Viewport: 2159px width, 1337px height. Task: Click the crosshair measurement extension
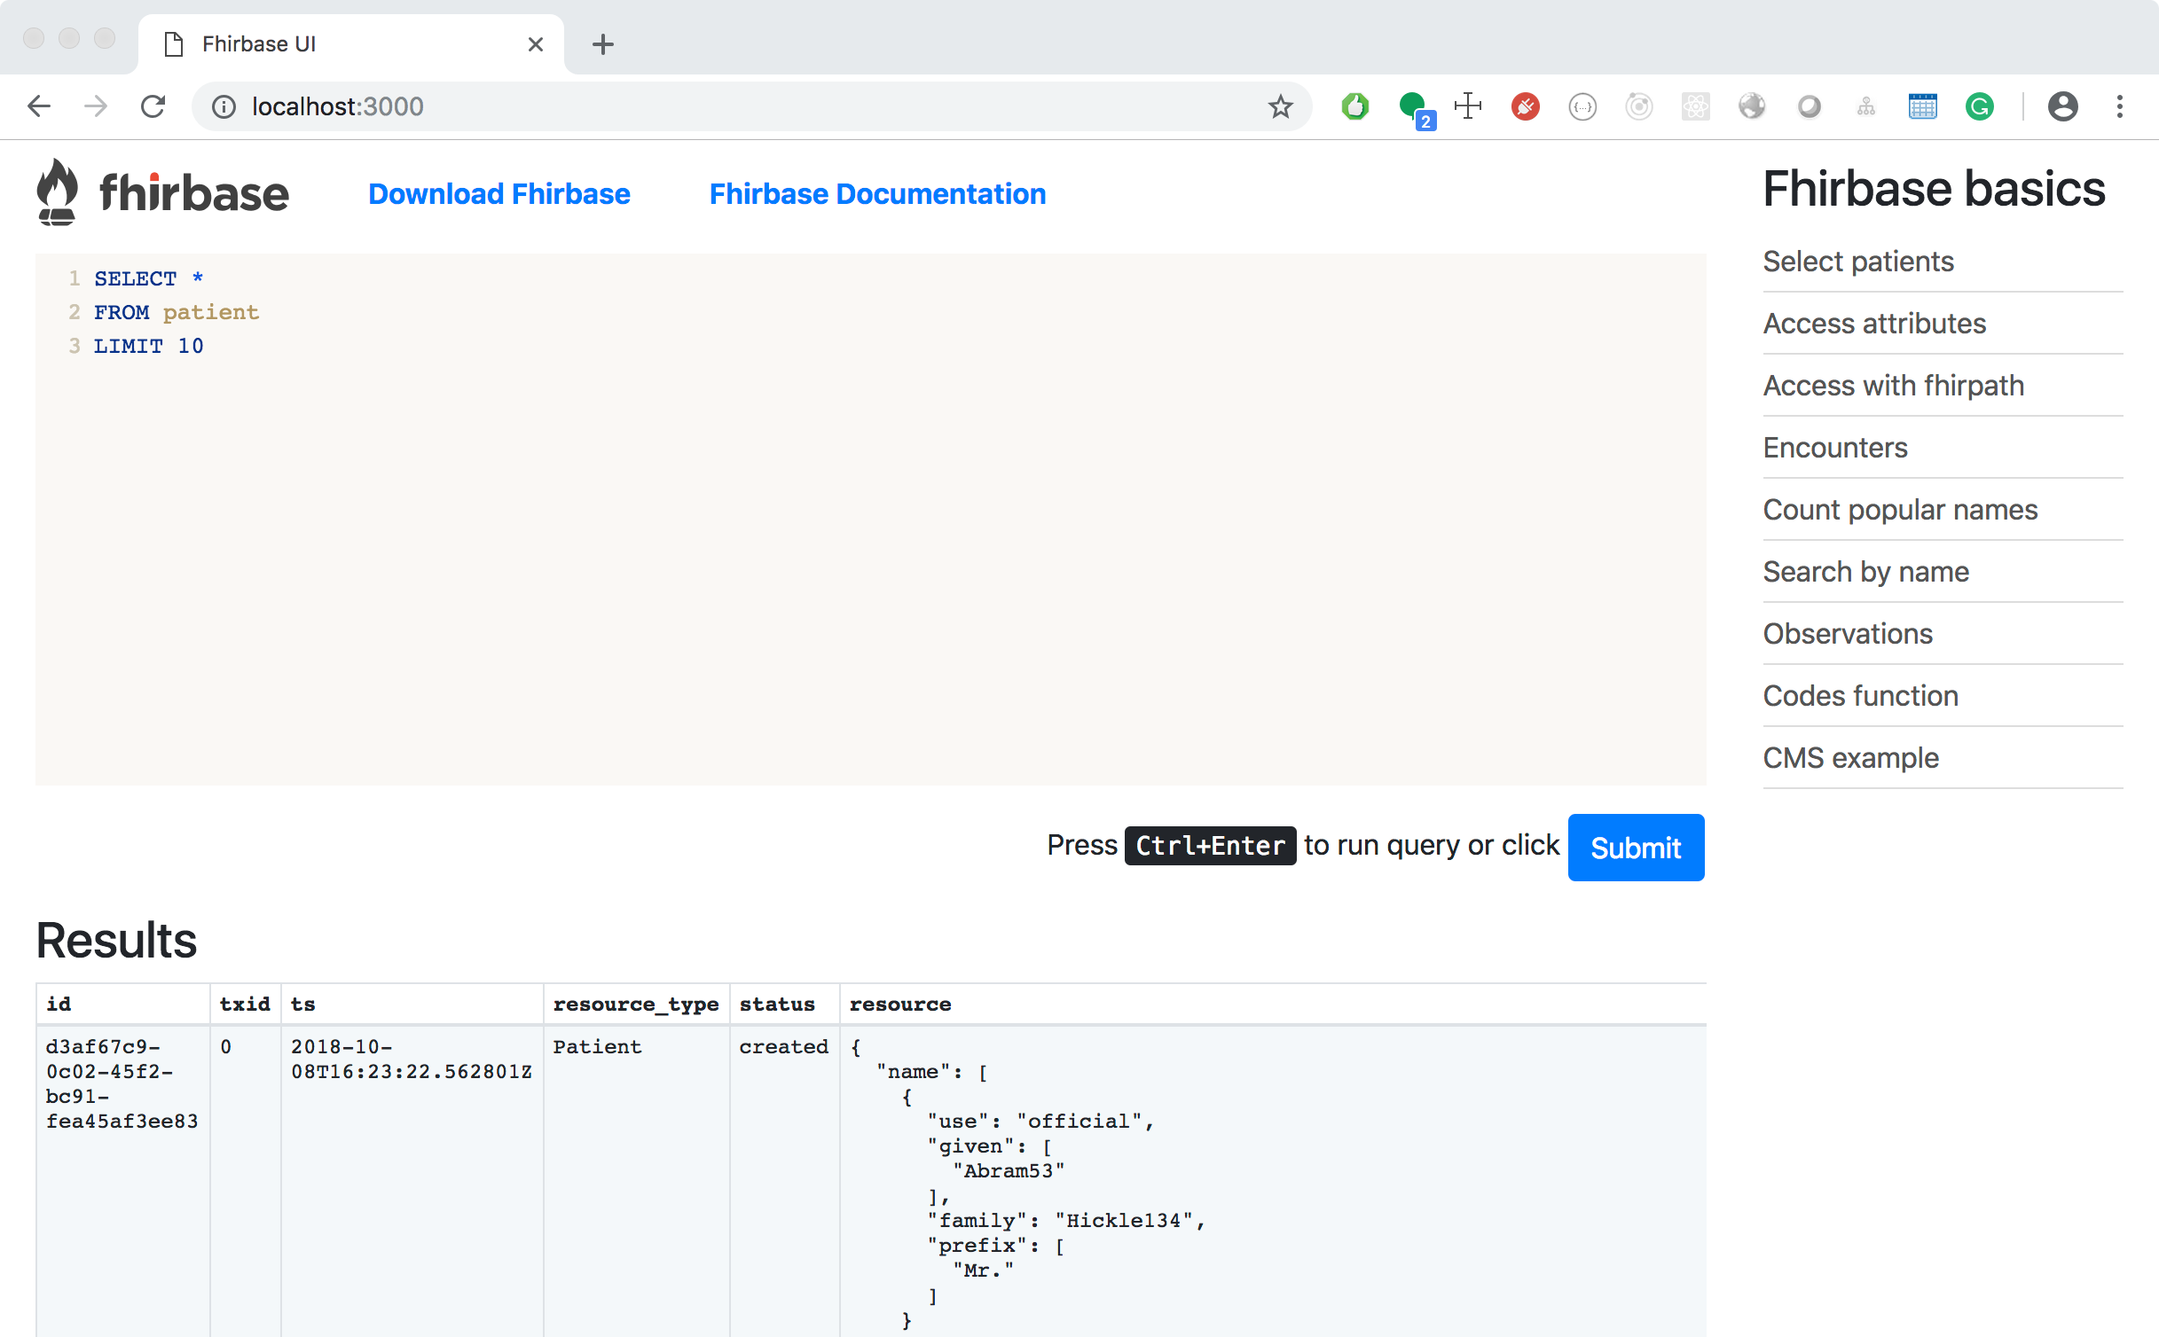[x=1468, y=106]
